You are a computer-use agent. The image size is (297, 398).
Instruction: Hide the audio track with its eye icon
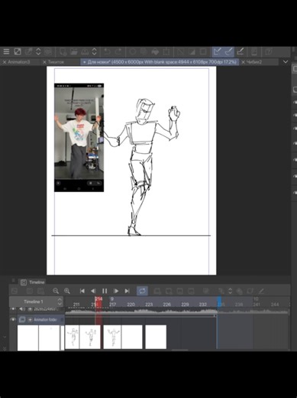click(x=13, y=309)
